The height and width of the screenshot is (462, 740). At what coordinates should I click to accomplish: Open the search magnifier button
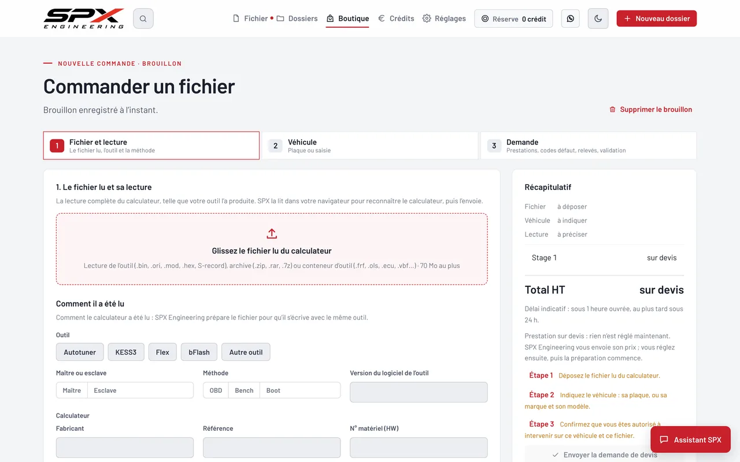pyautogui.click(x=143, y=18)
